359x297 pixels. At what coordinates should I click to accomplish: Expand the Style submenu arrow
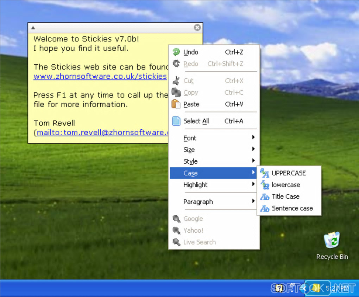[253, 161]
